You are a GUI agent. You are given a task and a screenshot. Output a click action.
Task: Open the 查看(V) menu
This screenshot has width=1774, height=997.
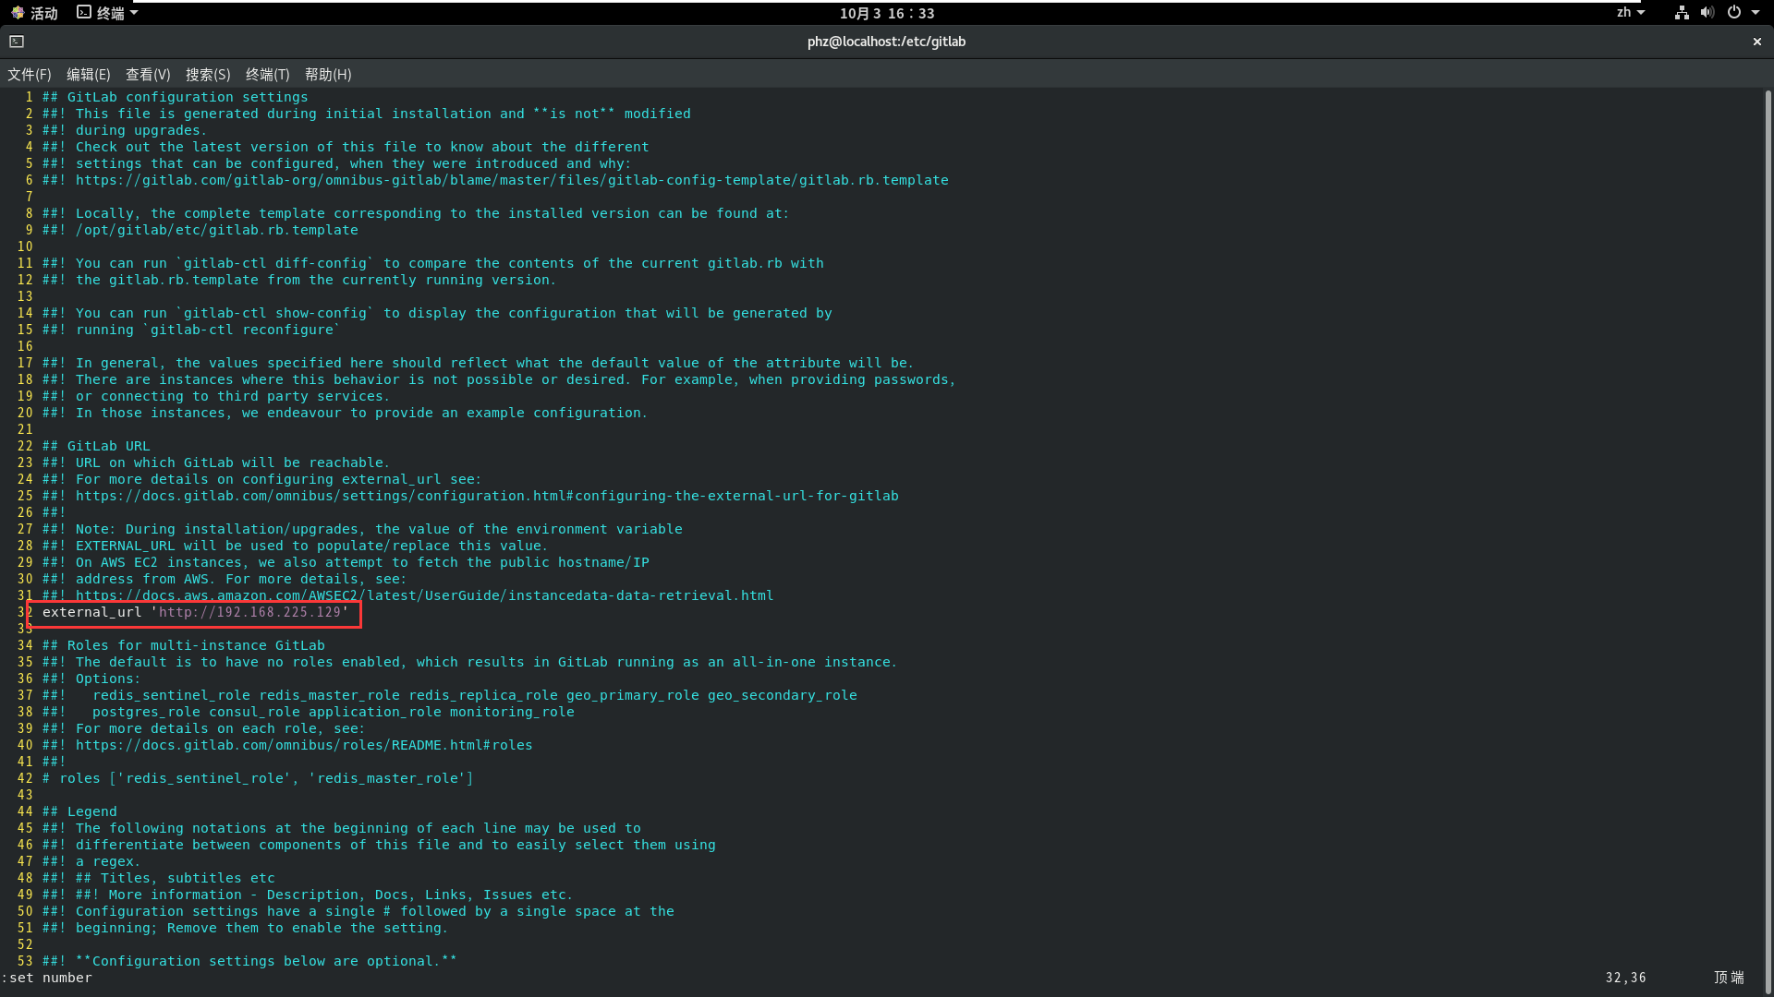click(148, 75)
